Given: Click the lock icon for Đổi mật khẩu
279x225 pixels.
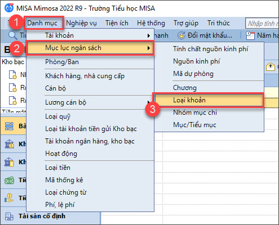Looking at the screenshot, I should click(181, 35).
